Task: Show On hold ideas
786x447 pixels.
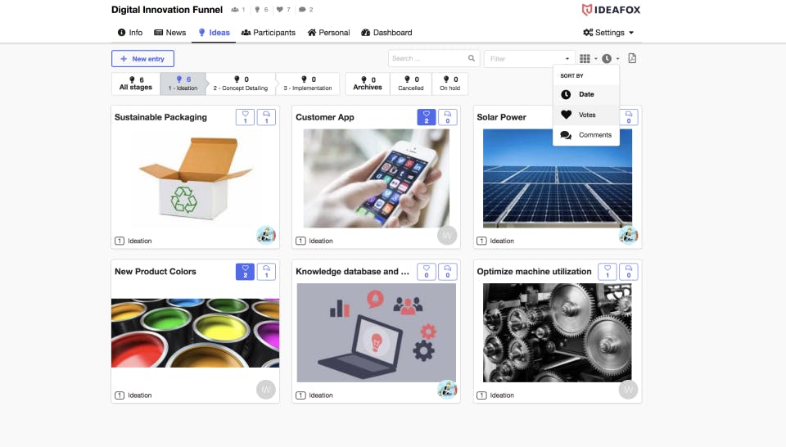Action: tap(449, 84)
